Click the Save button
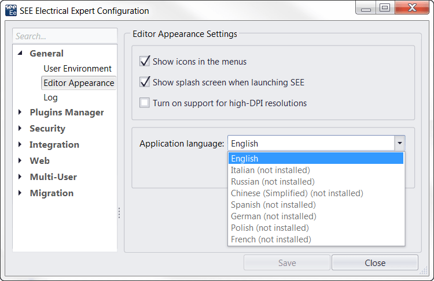Screen dimensions: 434x281 287,263
